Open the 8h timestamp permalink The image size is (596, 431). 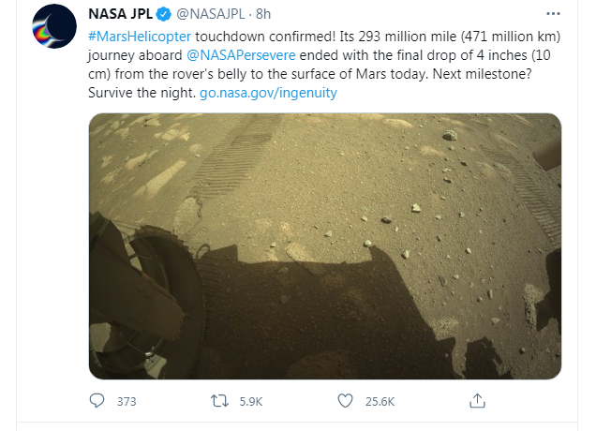263,14
